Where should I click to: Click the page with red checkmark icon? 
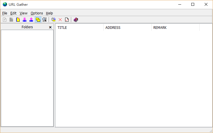tap(67, 20)
